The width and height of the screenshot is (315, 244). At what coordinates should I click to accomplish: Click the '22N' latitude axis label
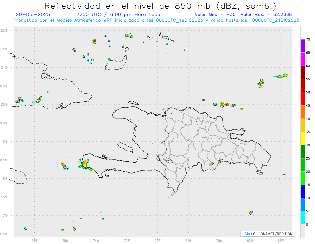(4, 31)
